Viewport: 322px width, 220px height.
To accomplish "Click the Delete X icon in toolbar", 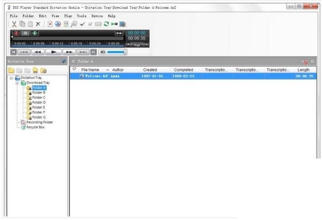I will (38, 24).
